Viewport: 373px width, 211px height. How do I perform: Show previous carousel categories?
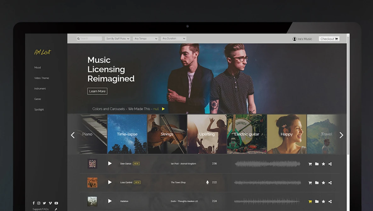[73, 135]
